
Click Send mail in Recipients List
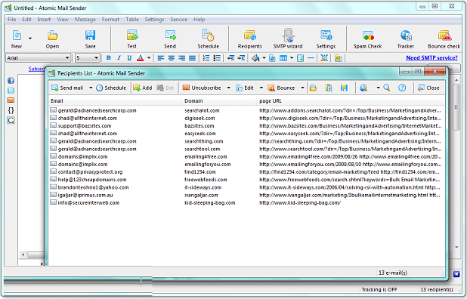click(x=67, y=88)
